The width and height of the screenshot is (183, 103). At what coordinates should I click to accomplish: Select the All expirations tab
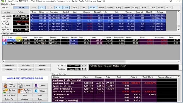point(84,7)
